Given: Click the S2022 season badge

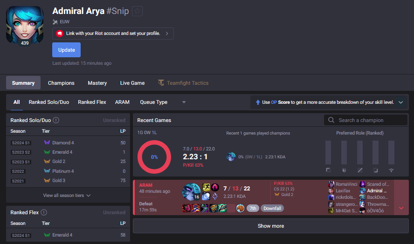Looking at the screenshot, I should click(18, 171).
